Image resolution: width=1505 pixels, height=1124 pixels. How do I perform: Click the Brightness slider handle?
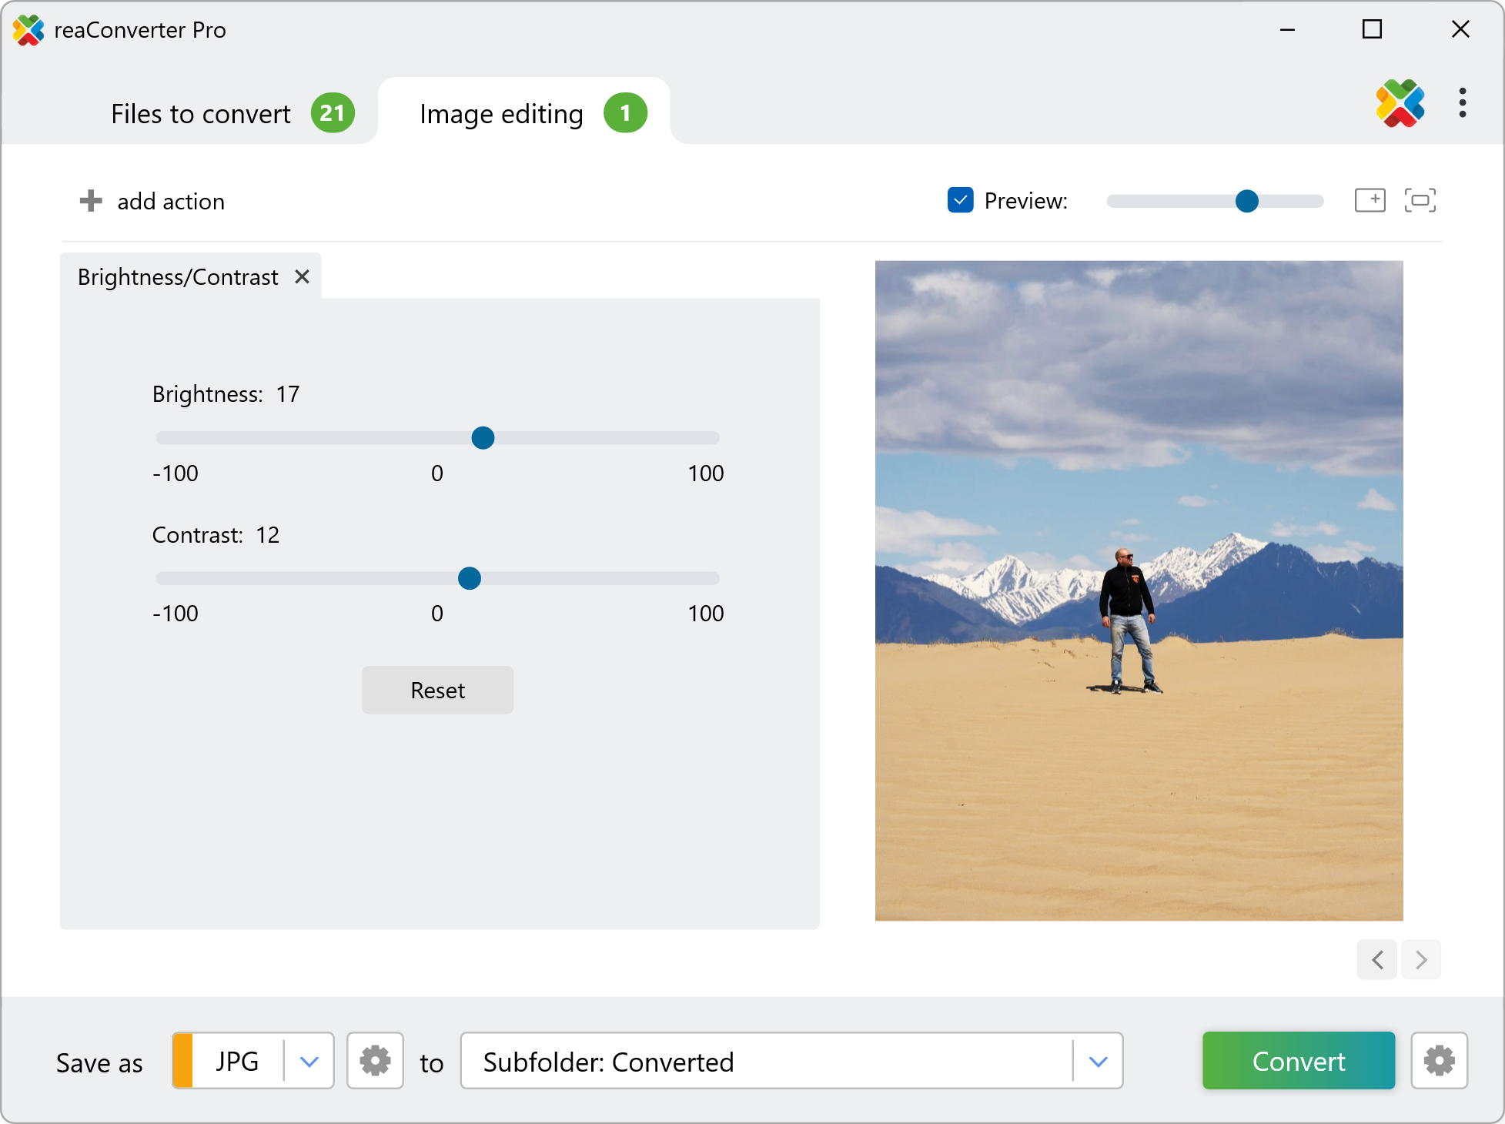(x=483, y=438)
